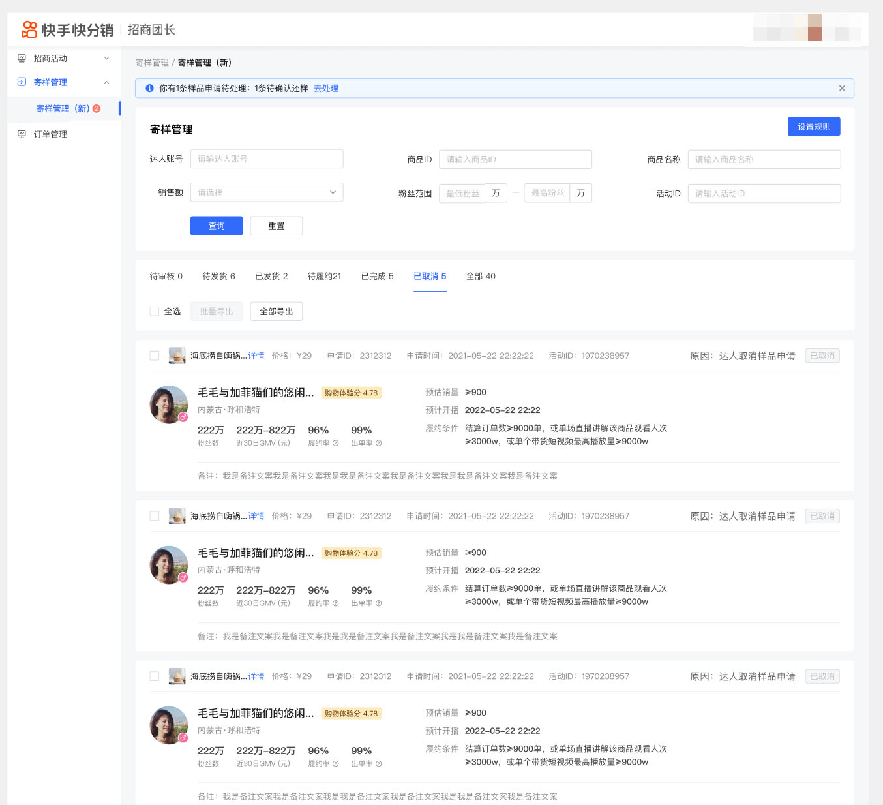Click the 招商团长 header label
This screenshot has height=805, width=883.
(151, 29)
